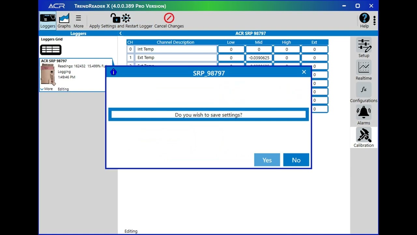
Task: Click the Mid column header
Action: 259,42
